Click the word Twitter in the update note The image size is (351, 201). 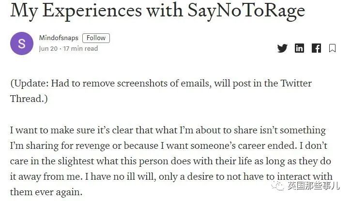296,83
